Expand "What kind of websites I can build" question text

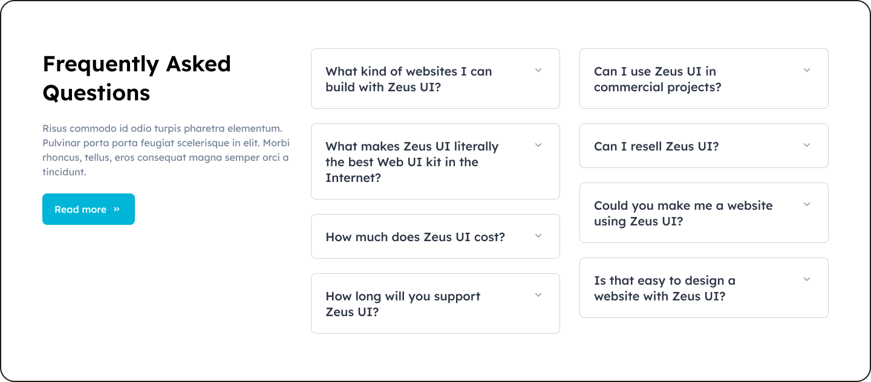coord(409,79)
